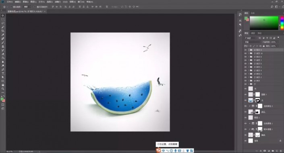Click foreground color swatch in Color panel
Image resolution: width=284 pixels, height=153 pixels.
pos(246,18)
